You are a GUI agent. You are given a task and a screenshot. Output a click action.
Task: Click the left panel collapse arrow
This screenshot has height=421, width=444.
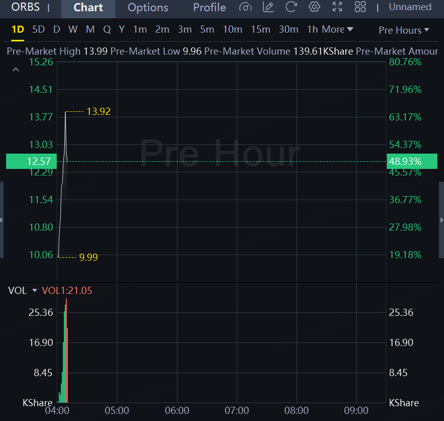2,220
